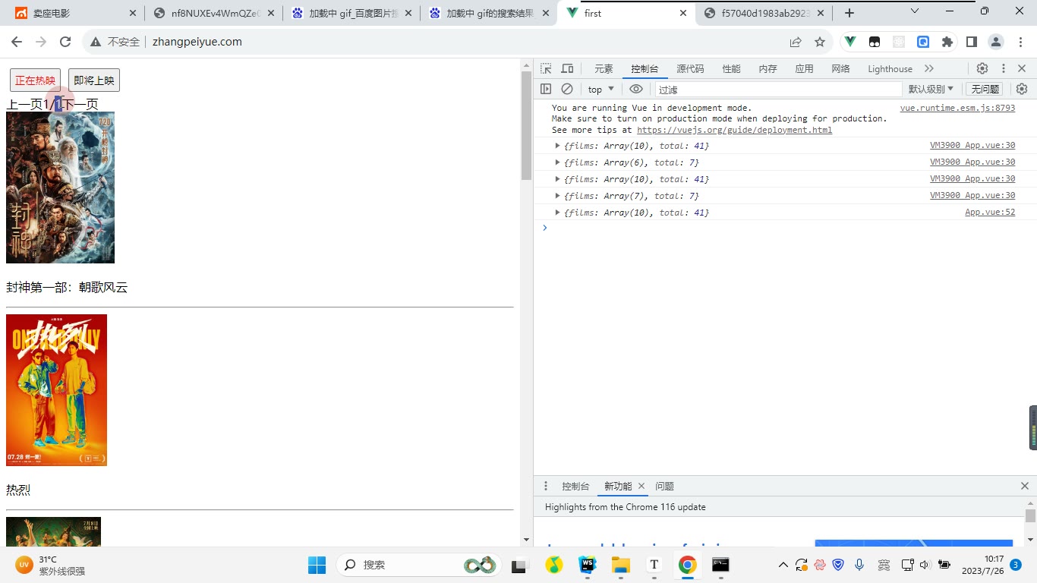1037x583 pixels.
Task: Open console settings gear icon
Action: (1022, 89)
